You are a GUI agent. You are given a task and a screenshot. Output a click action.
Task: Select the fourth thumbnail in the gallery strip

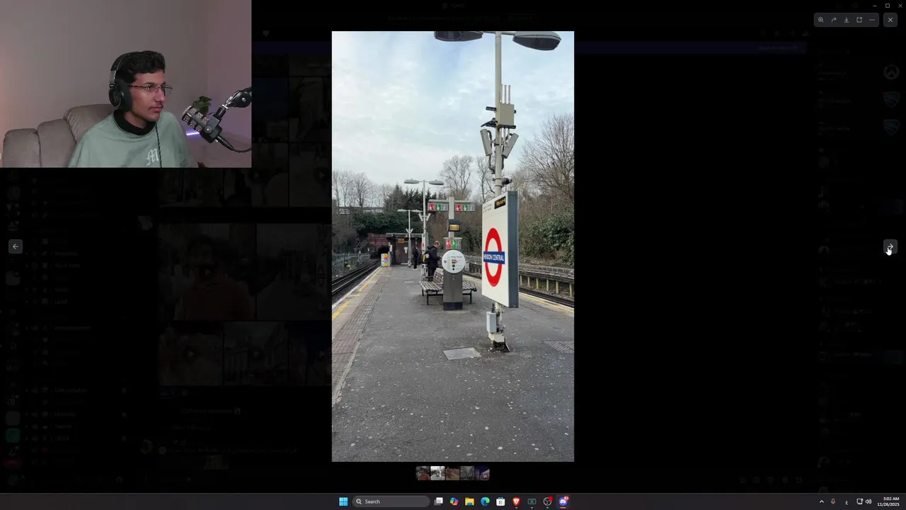(x=467, y=473)
